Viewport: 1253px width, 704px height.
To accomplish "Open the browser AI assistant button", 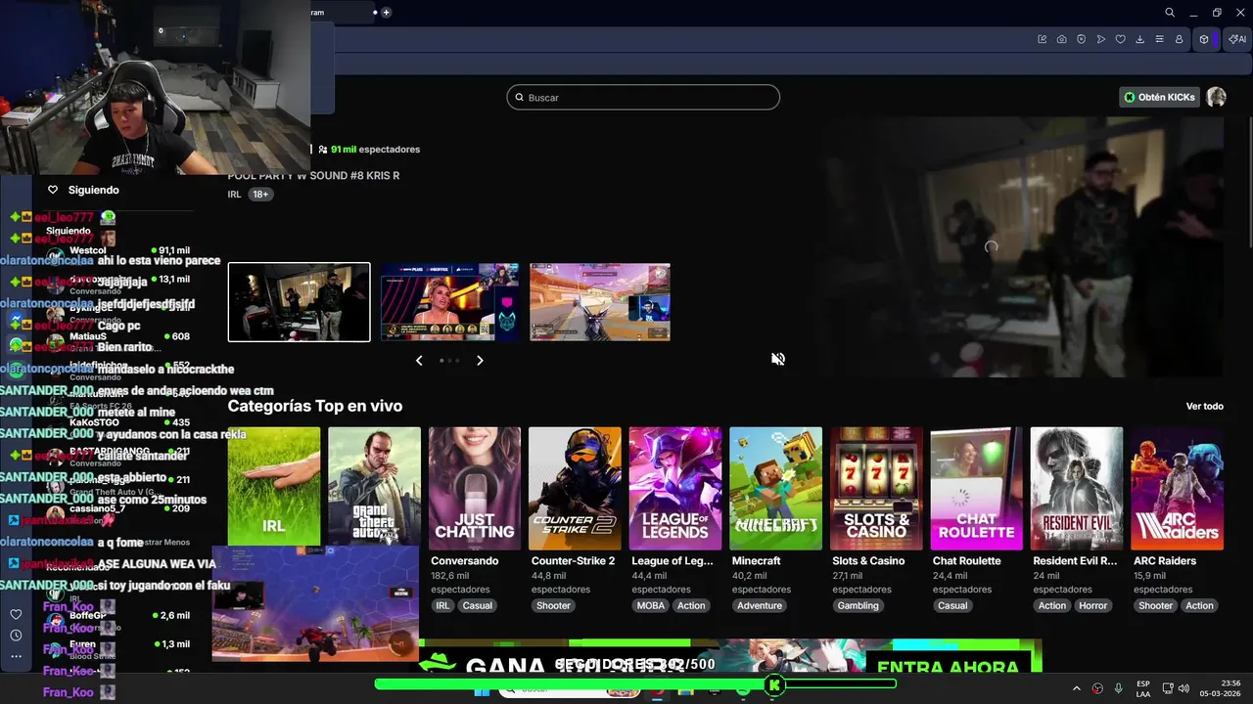I will tap(1237, 39).
